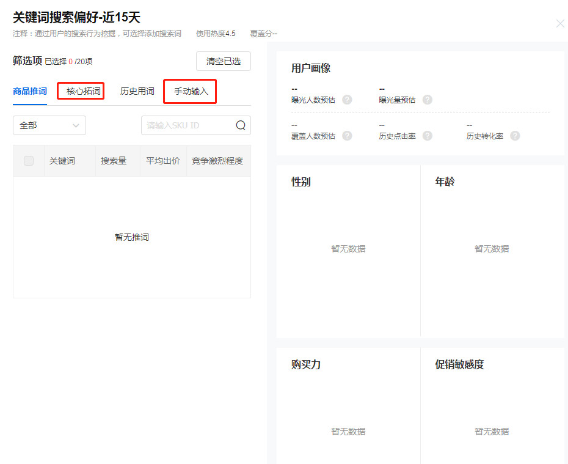Click the 使用热度4.5 label

(216, 34)
